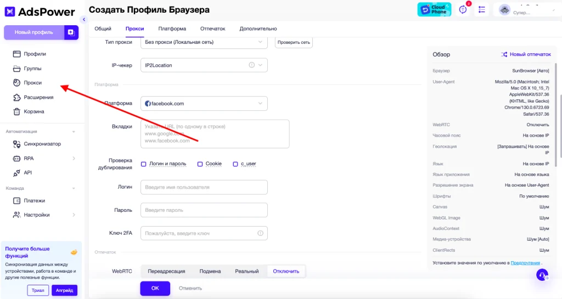Focus the Пароль input field
This screenshot has width=562, height=299.
[x=204, y=210]
